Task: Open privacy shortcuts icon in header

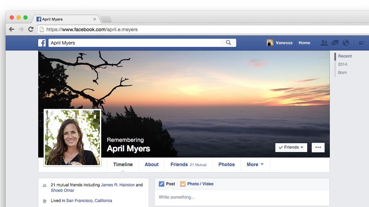Action: 362,43
